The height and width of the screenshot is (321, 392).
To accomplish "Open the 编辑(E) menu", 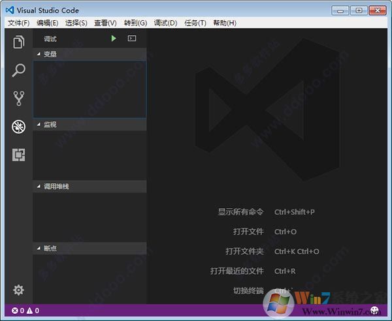I will click(x=47, y=23).
